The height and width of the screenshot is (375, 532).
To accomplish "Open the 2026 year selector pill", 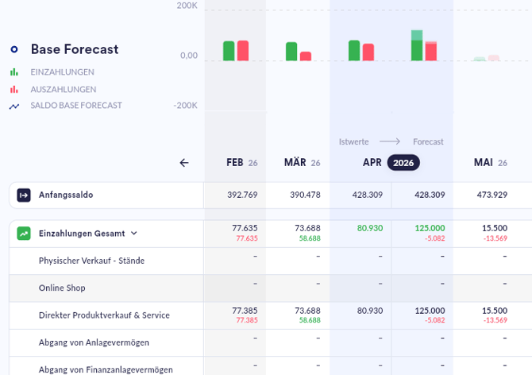I will [403, 163].
